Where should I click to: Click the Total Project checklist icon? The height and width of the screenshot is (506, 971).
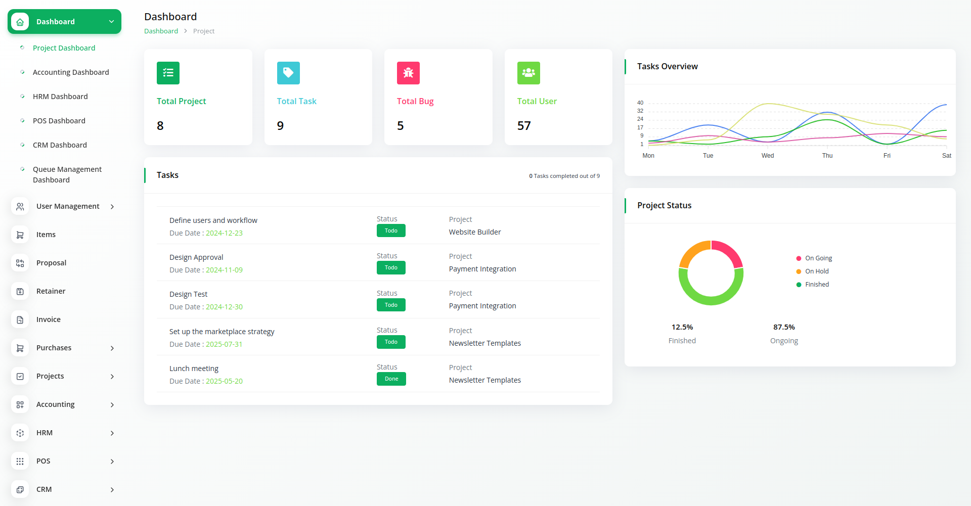pyautogui.click(x=168, y=73)
